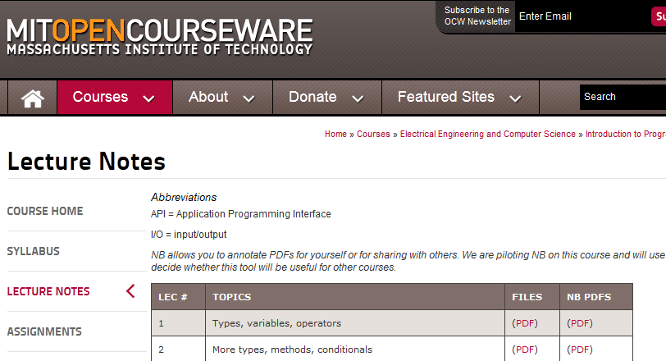666x361 pixels.
Task: Submit the newsletter subscribe button
Action: coord(659,16)
